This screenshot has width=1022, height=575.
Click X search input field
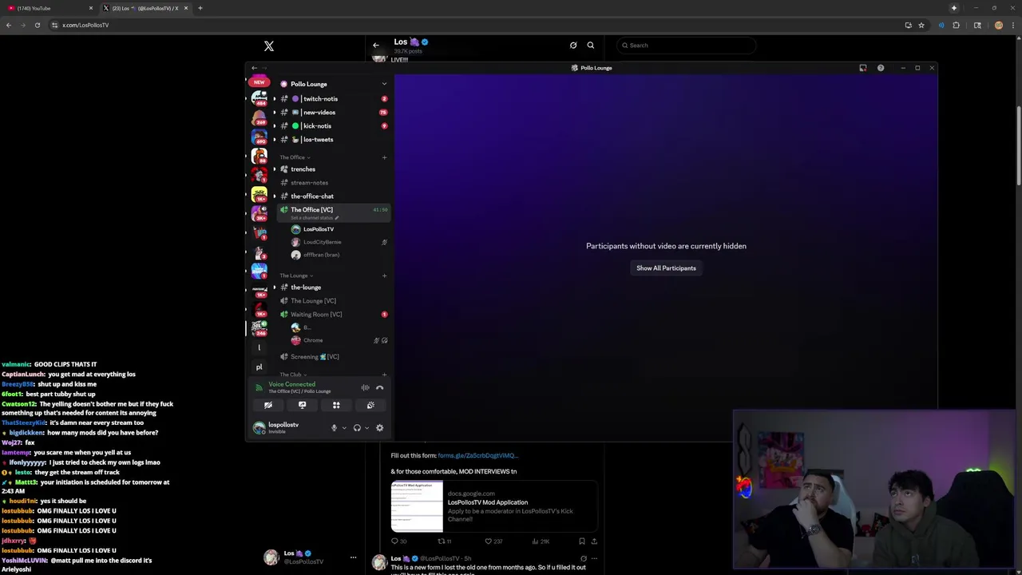(x=686, y=46)
